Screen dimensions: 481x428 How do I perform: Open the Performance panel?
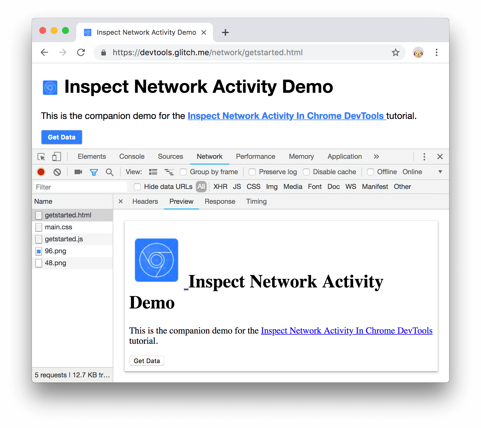click(256, 157)
